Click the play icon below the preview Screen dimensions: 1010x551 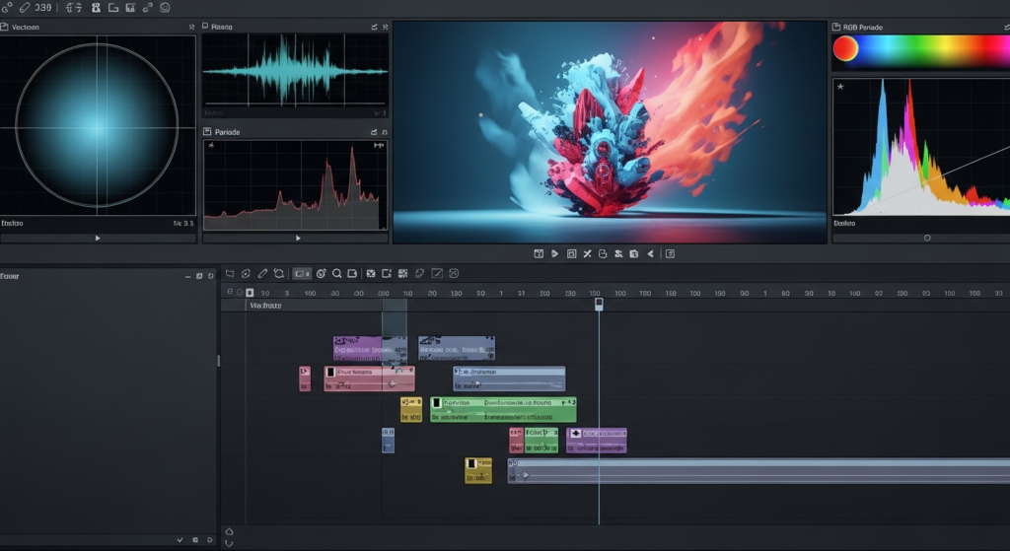pos(554,254)
